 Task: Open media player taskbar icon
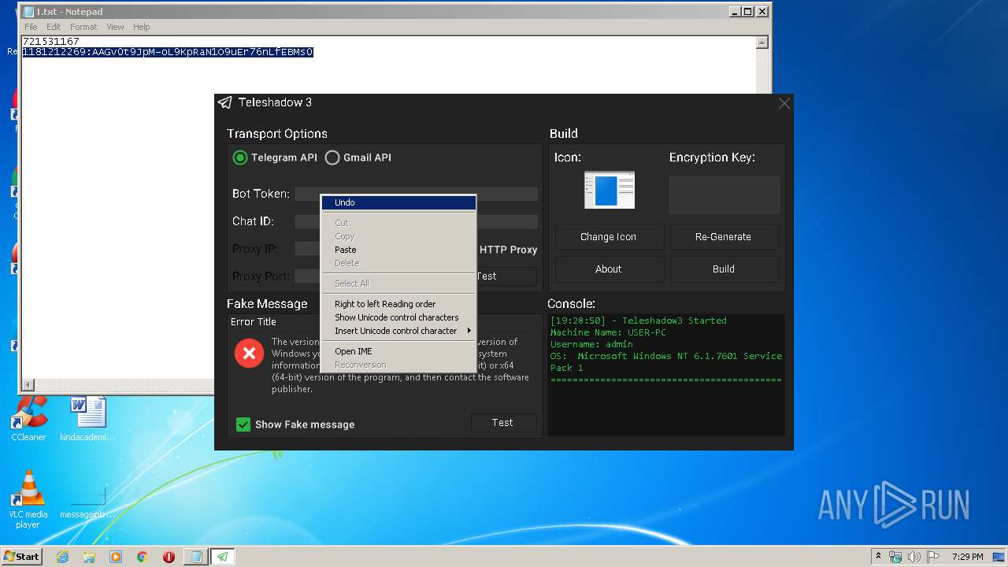[x=116, y=557]
